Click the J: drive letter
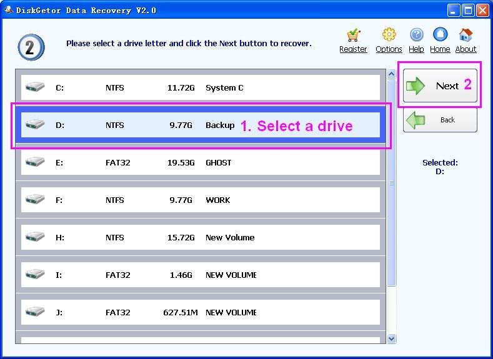493x359 pixels. (x=59, y=313)
